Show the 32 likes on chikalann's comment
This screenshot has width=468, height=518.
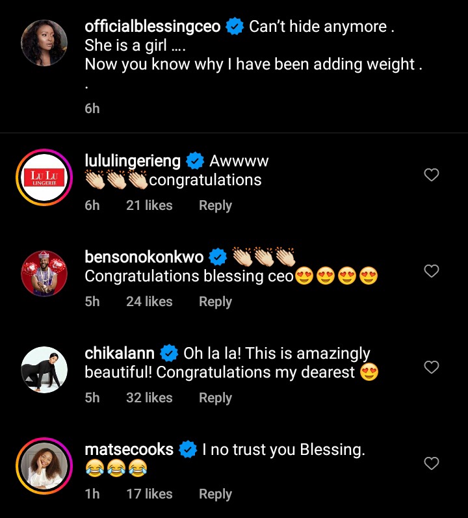tap(149, 398)
